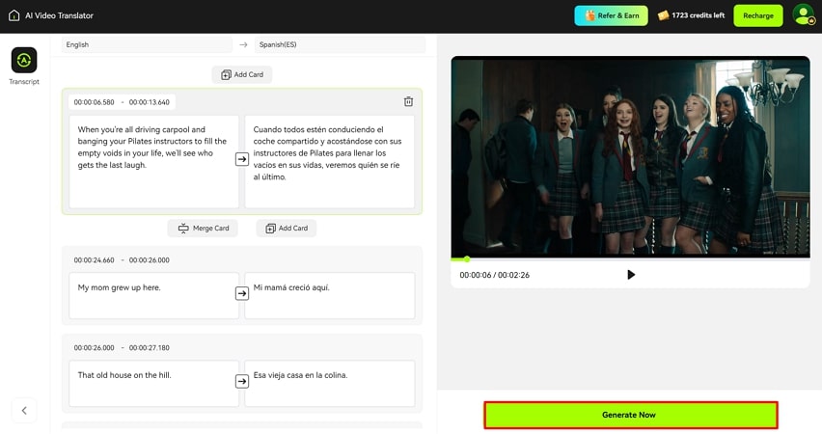Click Merge Card button
Image resolution: width=822 pixels, height=434 pixels.
[x=203, y=228]
